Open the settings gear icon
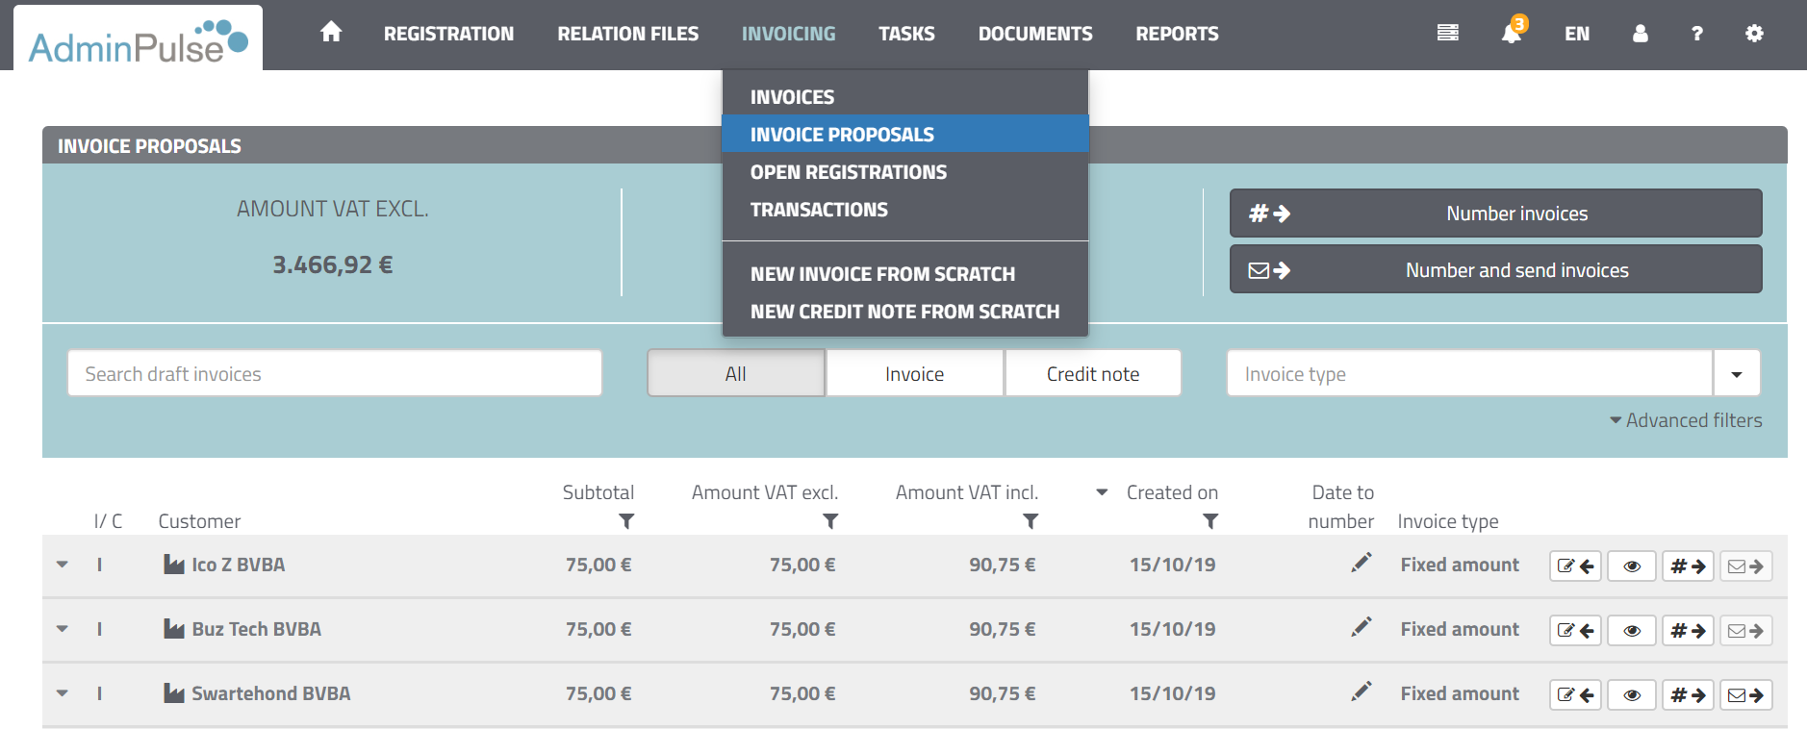This screenshot has width=1807, height=729. point(1754,34)
